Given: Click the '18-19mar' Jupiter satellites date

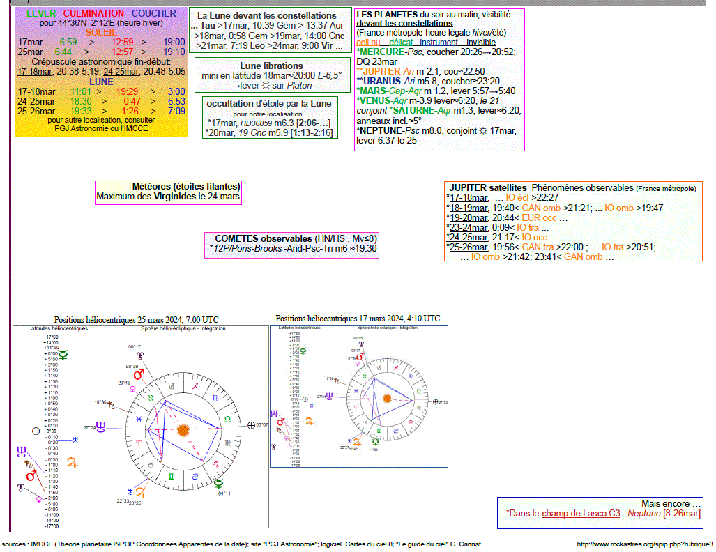Looking at the screenshot, I should [469, 208].
